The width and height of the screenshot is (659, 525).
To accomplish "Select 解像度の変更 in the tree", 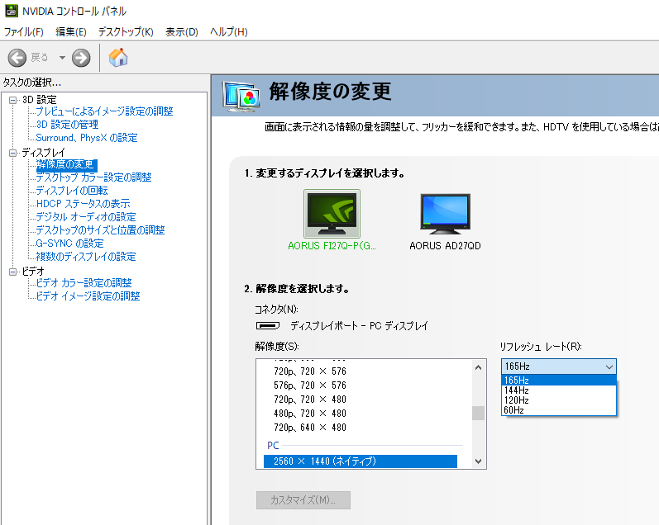I will [66, 164].
